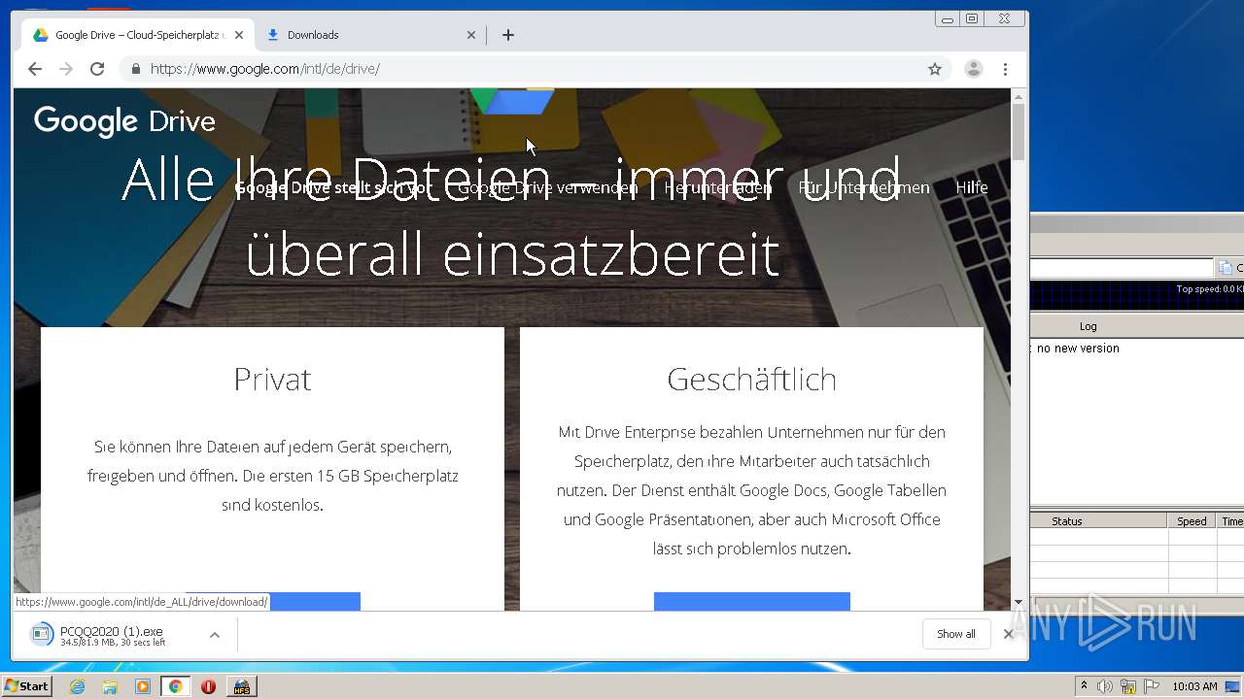
Task: Bookmark this page with the star icon
Action: point(935,69)
